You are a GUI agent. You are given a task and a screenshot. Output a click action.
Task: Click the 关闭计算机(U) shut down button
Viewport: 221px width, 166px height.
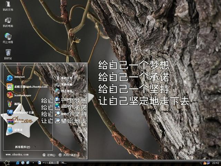[x=69, y=155]
